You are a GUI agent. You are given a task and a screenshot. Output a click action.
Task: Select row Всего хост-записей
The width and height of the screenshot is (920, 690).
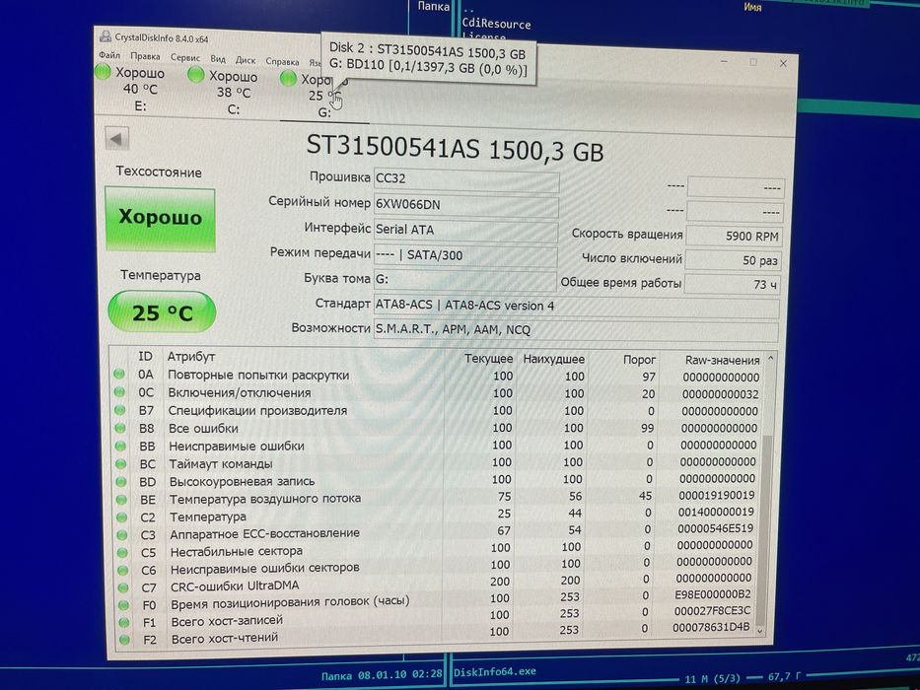(437, 617)
